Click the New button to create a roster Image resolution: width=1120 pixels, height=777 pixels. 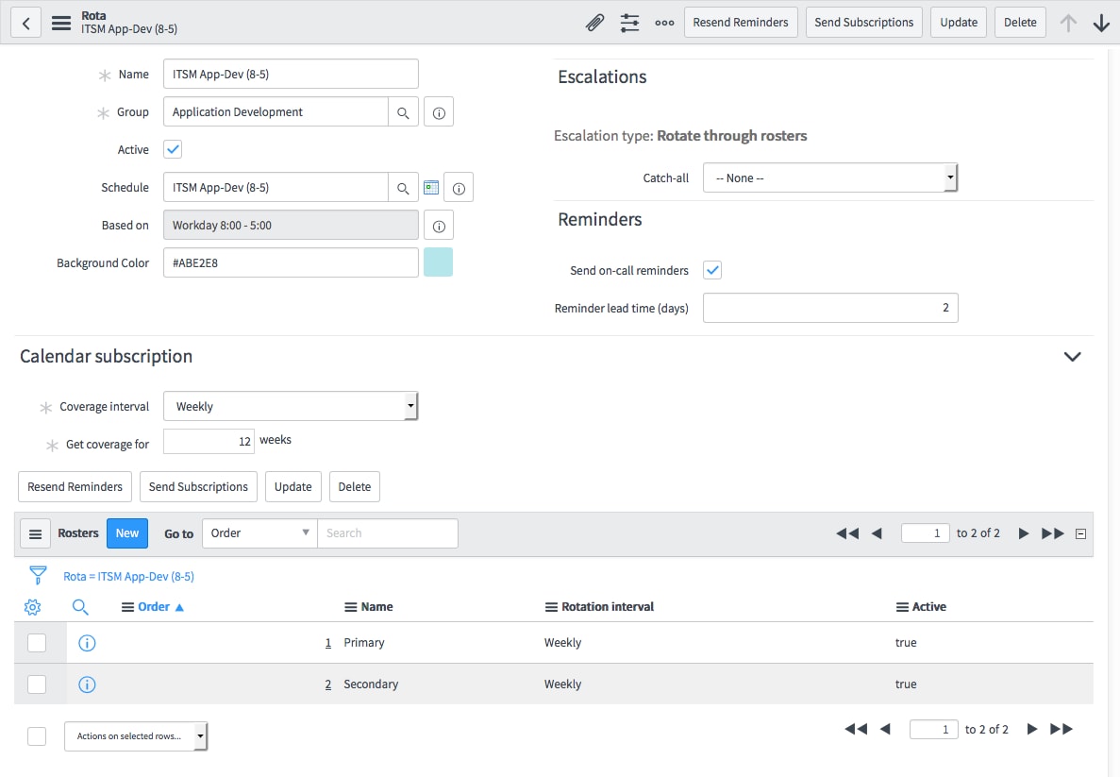coord(126,532)
